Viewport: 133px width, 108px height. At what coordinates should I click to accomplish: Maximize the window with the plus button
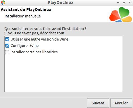[124, 3]
